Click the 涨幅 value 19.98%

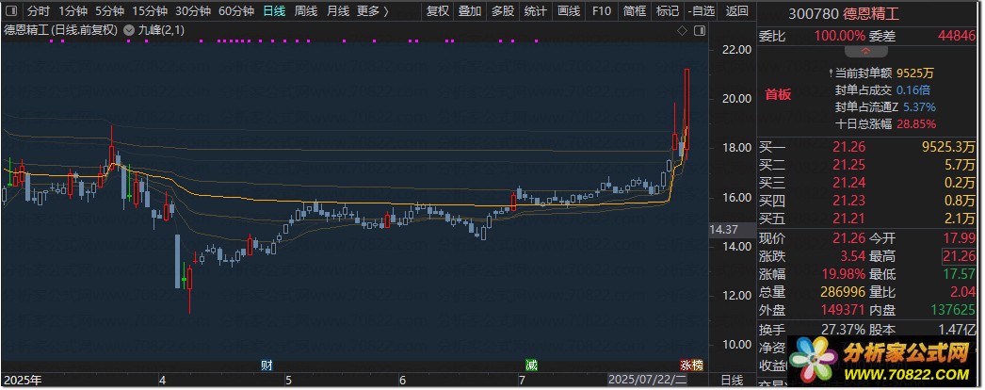point(844,274)
